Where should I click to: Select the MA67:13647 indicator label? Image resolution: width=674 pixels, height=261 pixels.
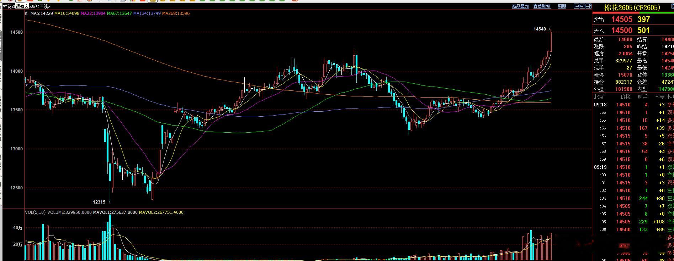(x=119, y=13)
